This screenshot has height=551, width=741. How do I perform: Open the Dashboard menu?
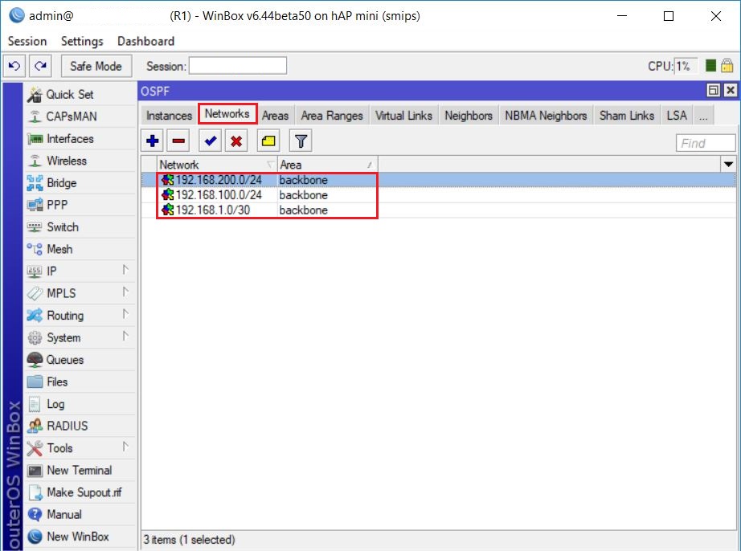145,41
